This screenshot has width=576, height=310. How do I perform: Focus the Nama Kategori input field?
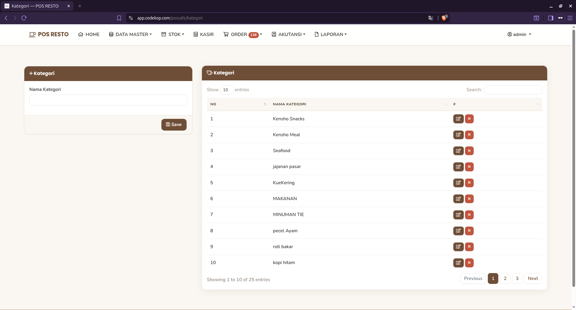108,100
